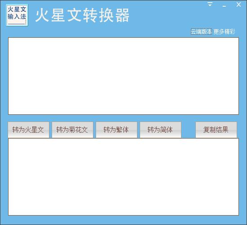Click the 火星文输入法 logo icon
247x225 pixels.
[17, 15]
